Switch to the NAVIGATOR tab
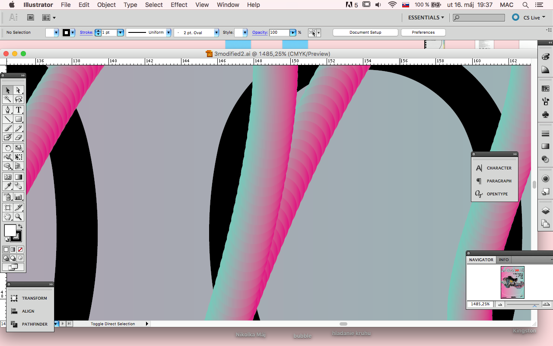553x346 pixels. click(x=481, y=259)
